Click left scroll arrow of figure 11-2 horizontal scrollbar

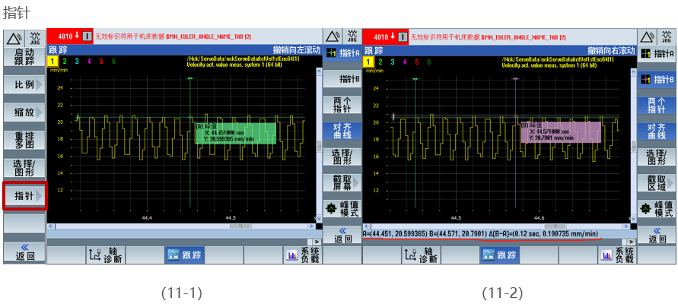[365, 226]
